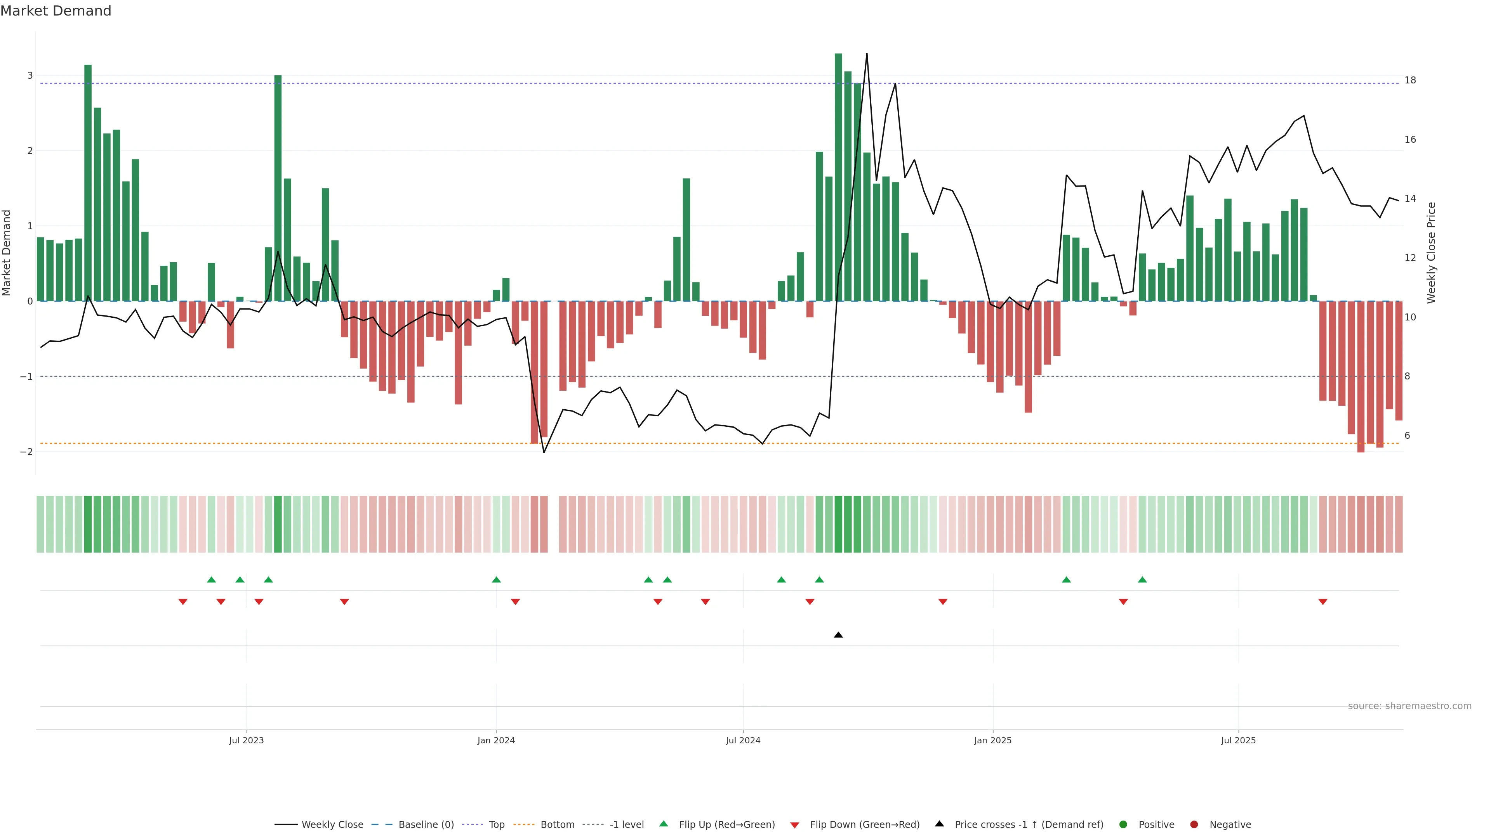
Task: Click the black price-cross triangle marker
Action: coord(838,635)
